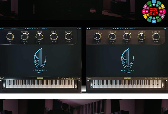Click next preset arrow in 1926 plugin
The height and width of the screenshot is (114, 168).
(x=89, y=29)
